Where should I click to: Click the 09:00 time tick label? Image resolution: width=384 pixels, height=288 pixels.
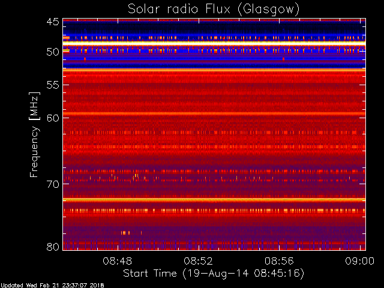[360, 261]
